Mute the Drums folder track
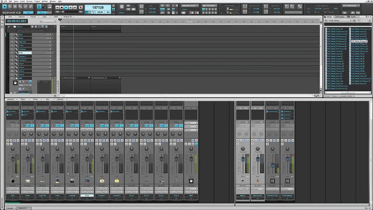Viewport: 373px width, 210px height. [32, 27]
